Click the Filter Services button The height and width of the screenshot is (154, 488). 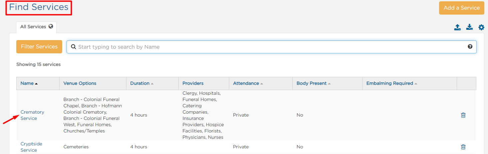(39, 47)
